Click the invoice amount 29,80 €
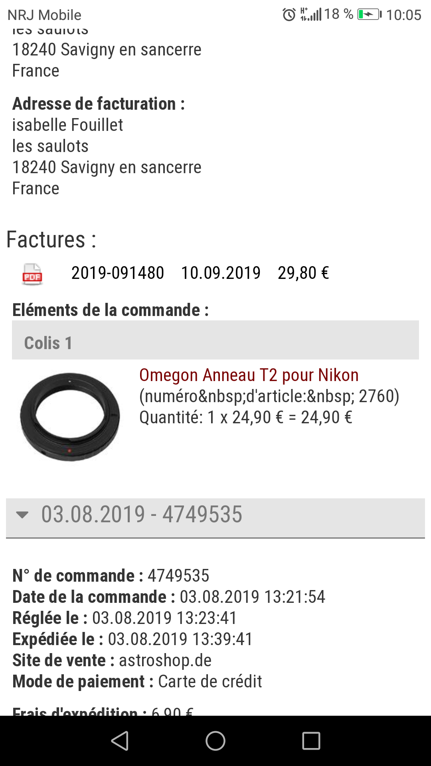The height and width of the screenshot is (766, 431). (x=303, y=273)
